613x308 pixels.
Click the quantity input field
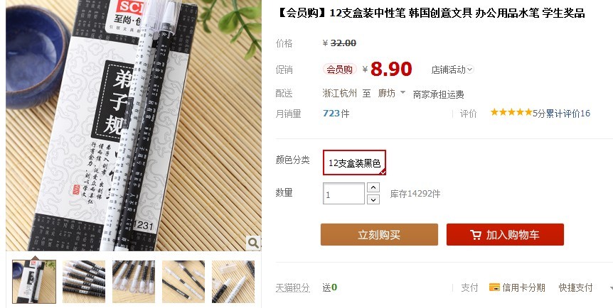coord(343,193)
